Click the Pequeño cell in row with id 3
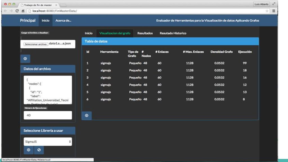 click(x=135, y=78)
